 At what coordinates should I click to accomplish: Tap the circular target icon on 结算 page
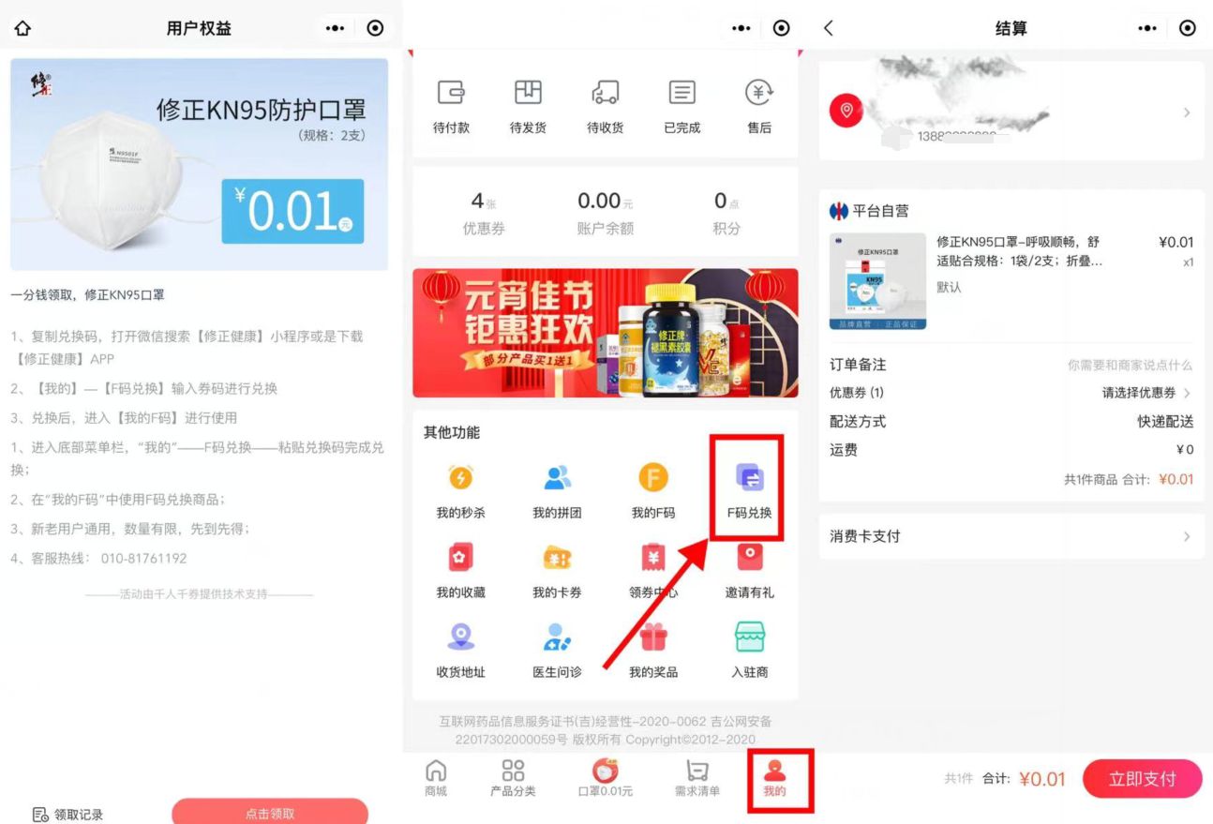(x=1188, y=29)
